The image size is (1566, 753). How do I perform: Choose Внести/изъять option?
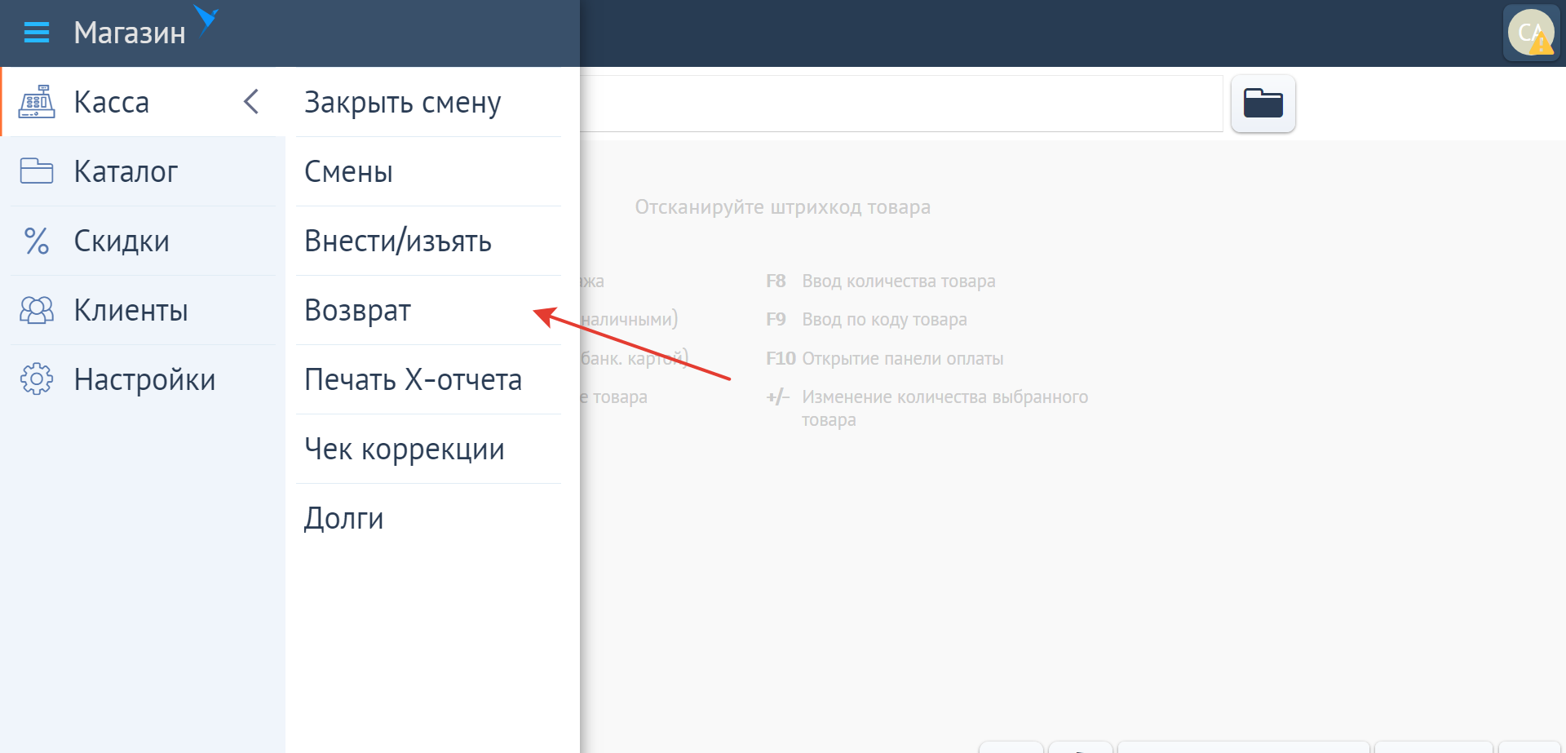click(428, 241)
